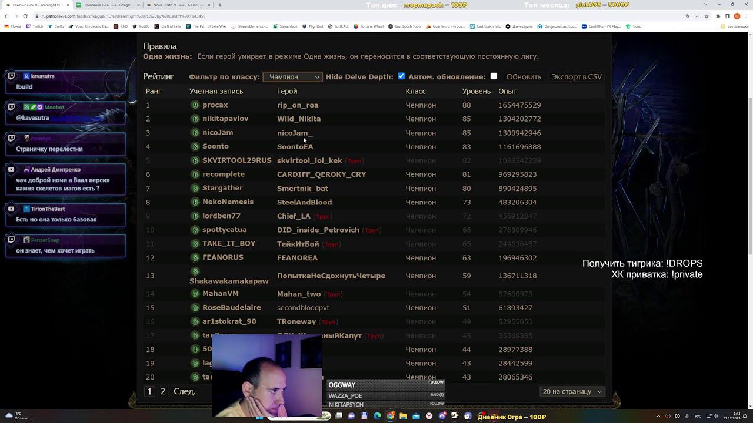Open the Почта bookmark
Screen dimensions: 753x423
pyautogui.click(x=12, y=26)
